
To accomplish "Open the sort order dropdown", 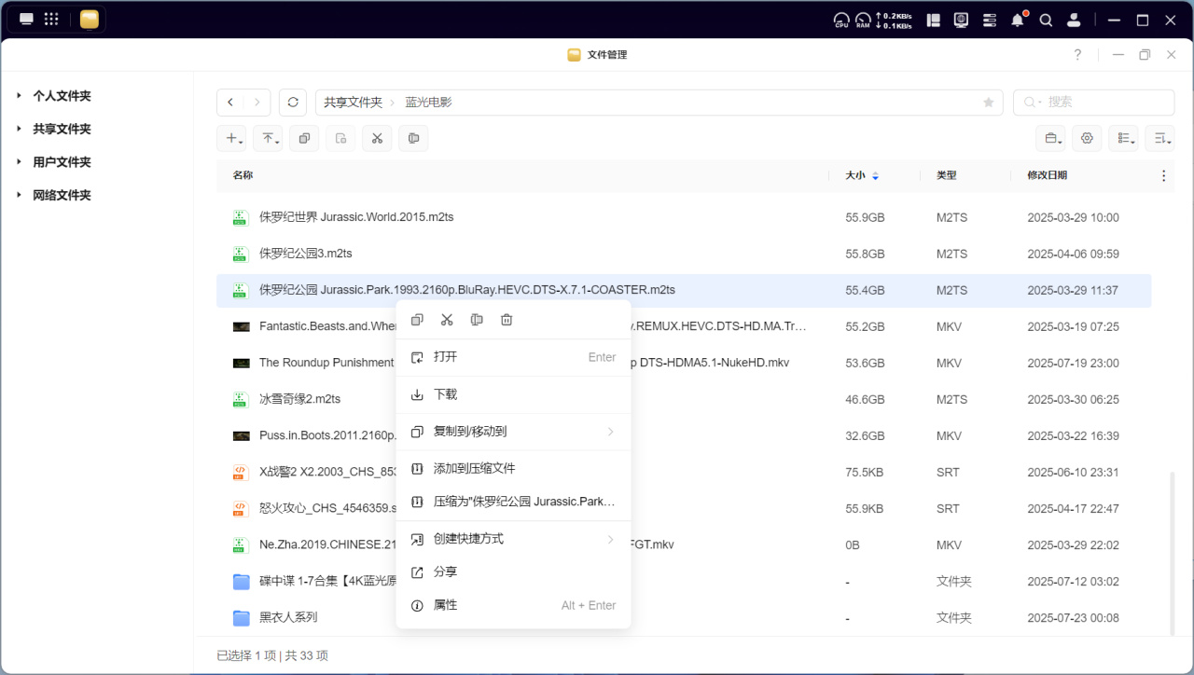I will coord(1159,138).
